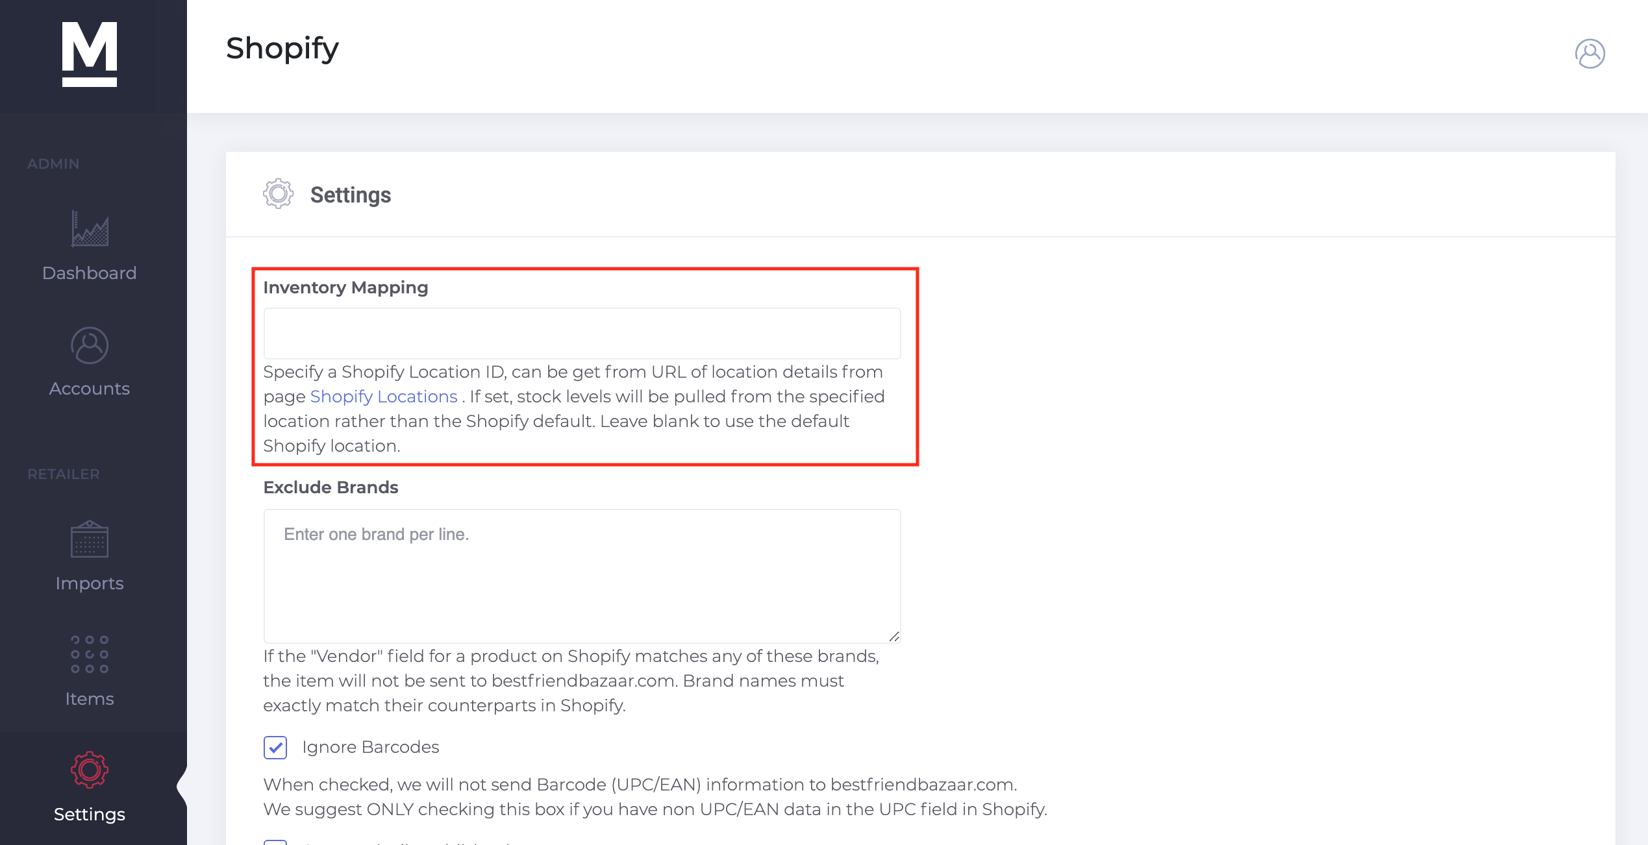
Task: Click the gear icon beside Settings heading
Action: point(278,193)
